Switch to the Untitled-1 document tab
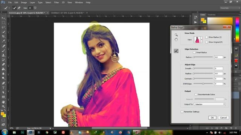 [68, 13]
